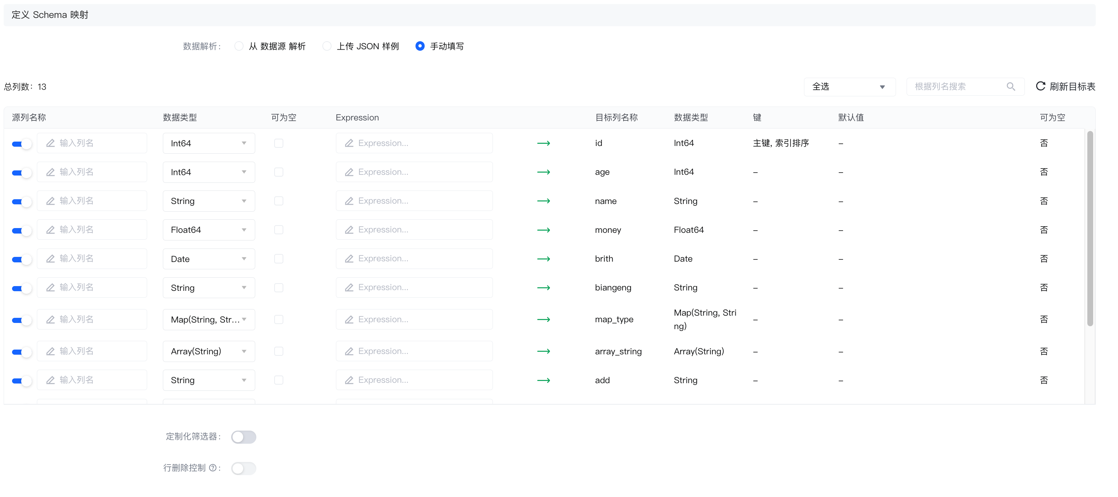Open the Array(String) type dropdown
1118x497 pixels.
click(209, 351)
